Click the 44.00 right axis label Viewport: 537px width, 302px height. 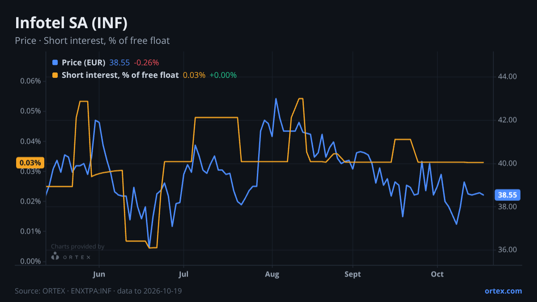(x=507, y=77)
